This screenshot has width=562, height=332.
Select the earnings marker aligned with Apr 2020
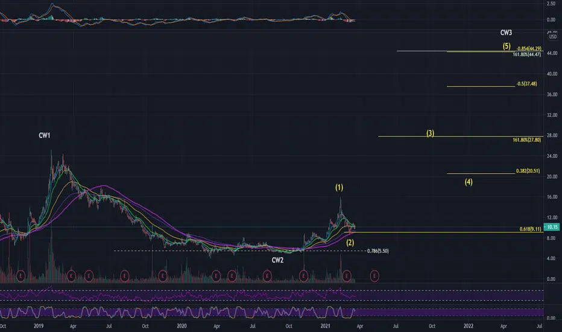pos(216,276)
